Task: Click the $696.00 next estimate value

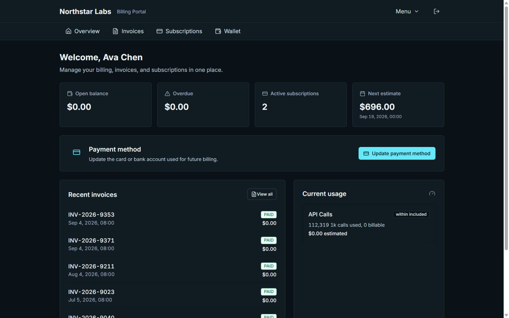Action: (377, 107)
